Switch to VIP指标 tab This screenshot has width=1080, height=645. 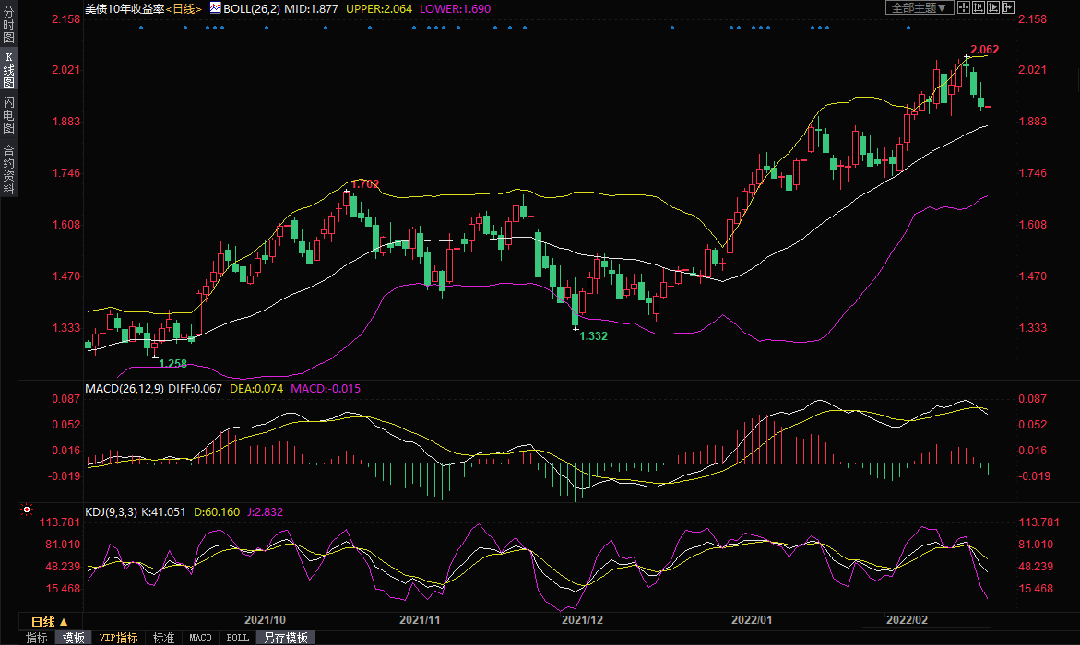(119, 638)
